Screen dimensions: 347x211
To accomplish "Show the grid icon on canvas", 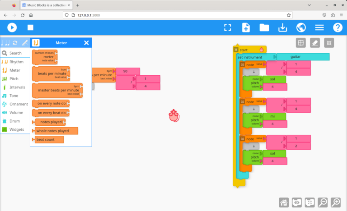I will point(301,43).
